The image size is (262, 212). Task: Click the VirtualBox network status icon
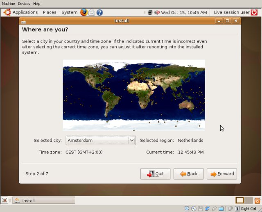click(208, 209)
